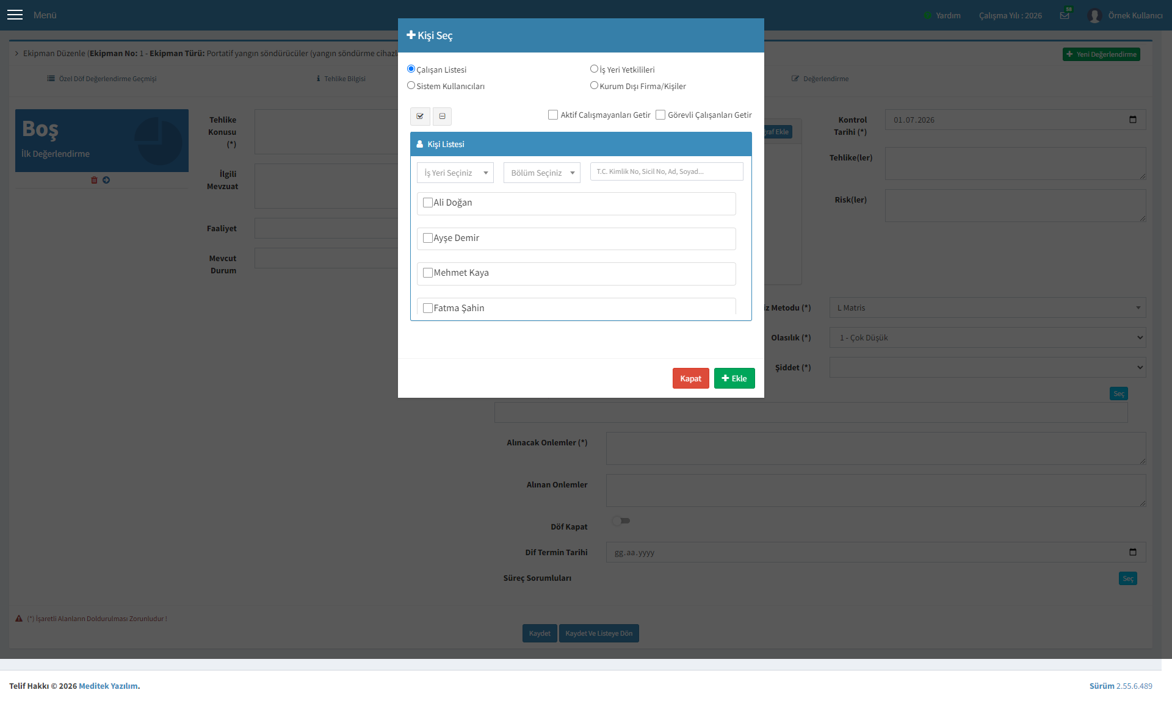Enable Aktif Çalışmayanları Getir checkbox
The width and height of the screenshot is (1172, 701).
[x=553, y=115]
